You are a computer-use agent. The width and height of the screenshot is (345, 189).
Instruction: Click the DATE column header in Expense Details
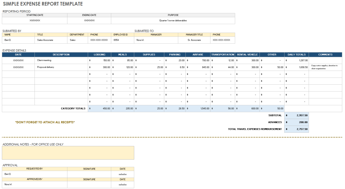18,54
